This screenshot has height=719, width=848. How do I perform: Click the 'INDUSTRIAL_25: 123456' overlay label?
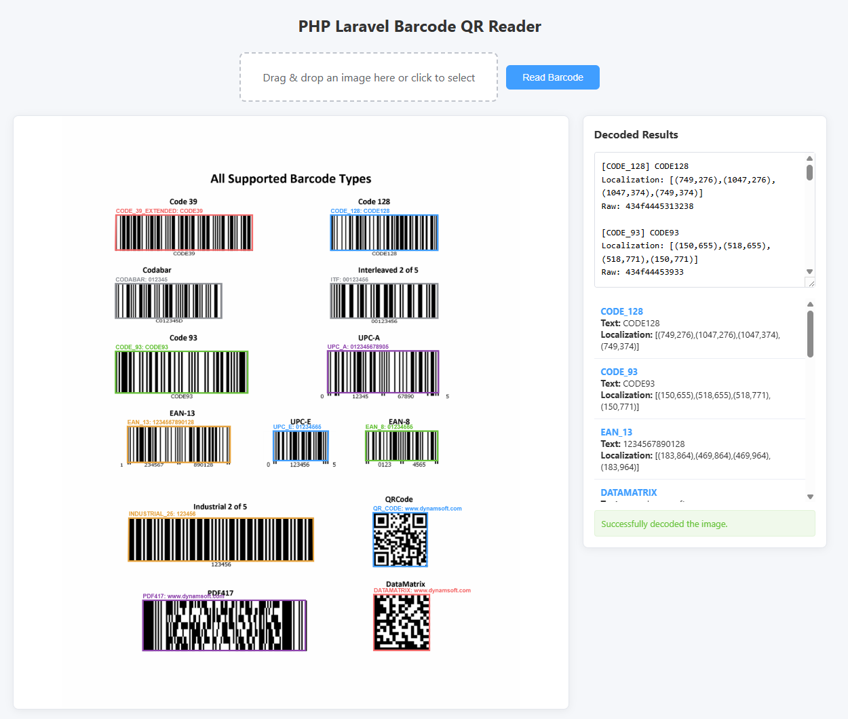click(162, 513)
